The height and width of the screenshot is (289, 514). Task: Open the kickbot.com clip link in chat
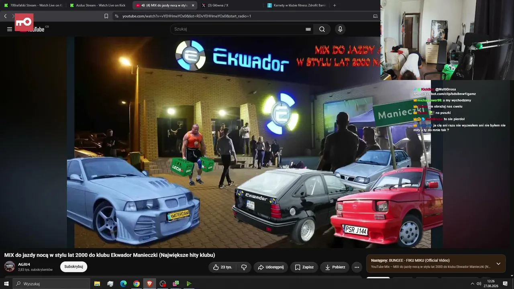445,94
